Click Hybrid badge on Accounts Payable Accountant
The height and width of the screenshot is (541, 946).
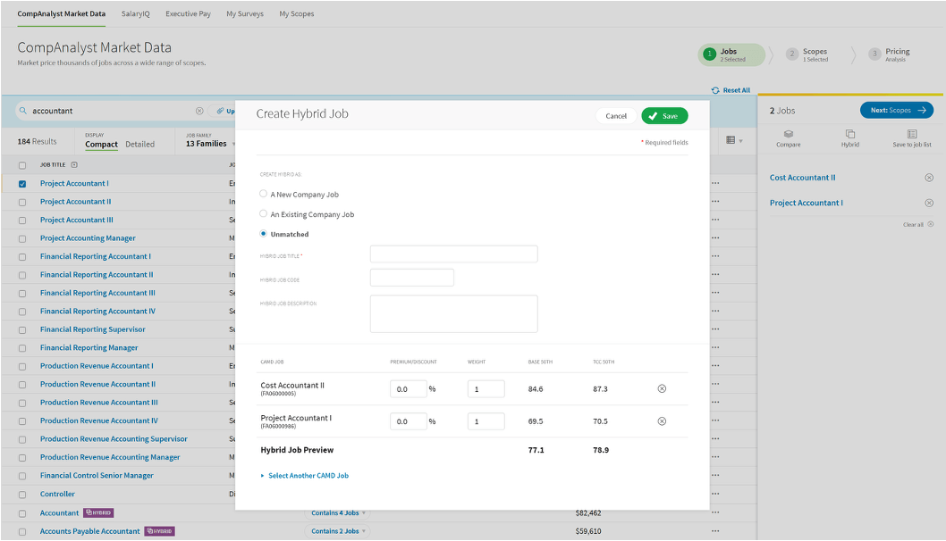coord(159,531)
